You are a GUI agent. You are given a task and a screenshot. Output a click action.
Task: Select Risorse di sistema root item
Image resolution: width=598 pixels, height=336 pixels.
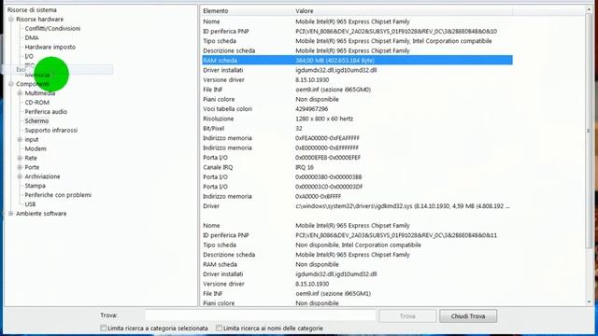[32, 10]
